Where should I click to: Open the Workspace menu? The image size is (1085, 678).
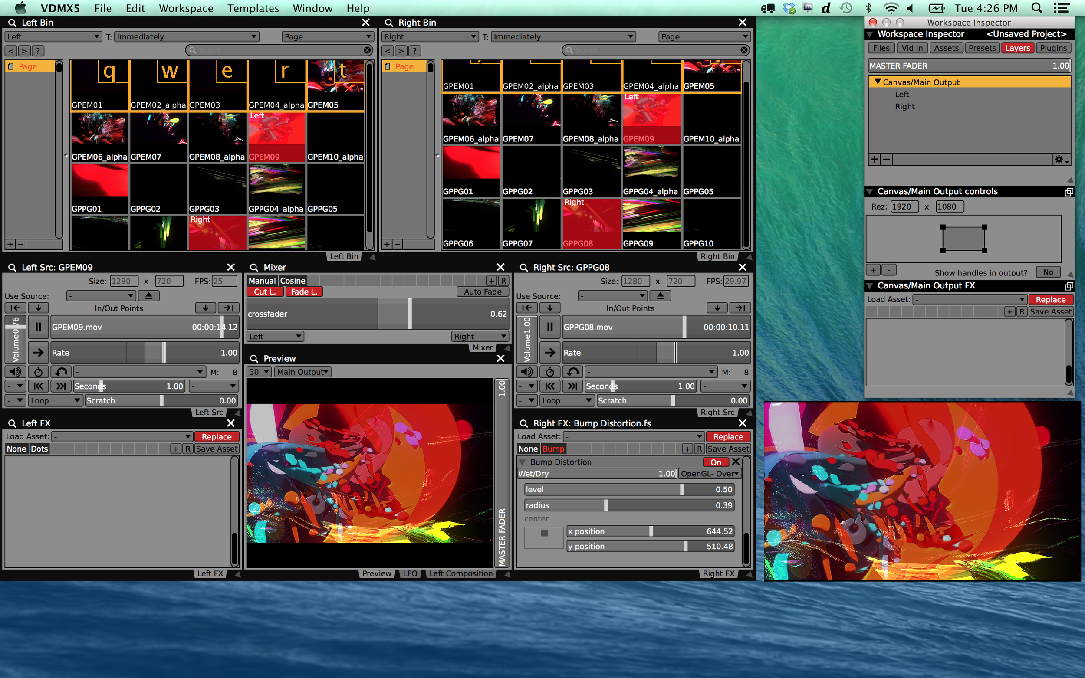[x=186, y=8]
